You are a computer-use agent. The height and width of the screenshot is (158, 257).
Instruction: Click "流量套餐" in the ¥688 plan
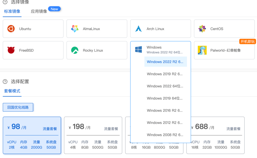click(x=233, y=129)
